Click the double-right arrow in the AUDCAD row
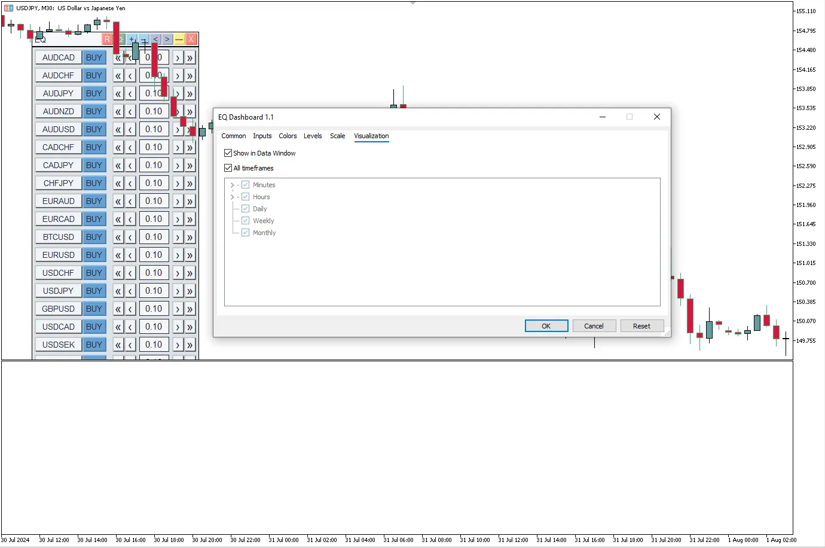This screenshot has height=548, width=825. tap(190, 57)
